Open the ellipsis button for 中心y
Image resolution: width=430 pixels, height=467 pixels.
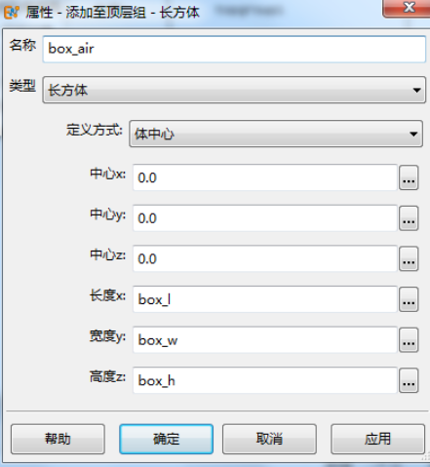point(409,218)
